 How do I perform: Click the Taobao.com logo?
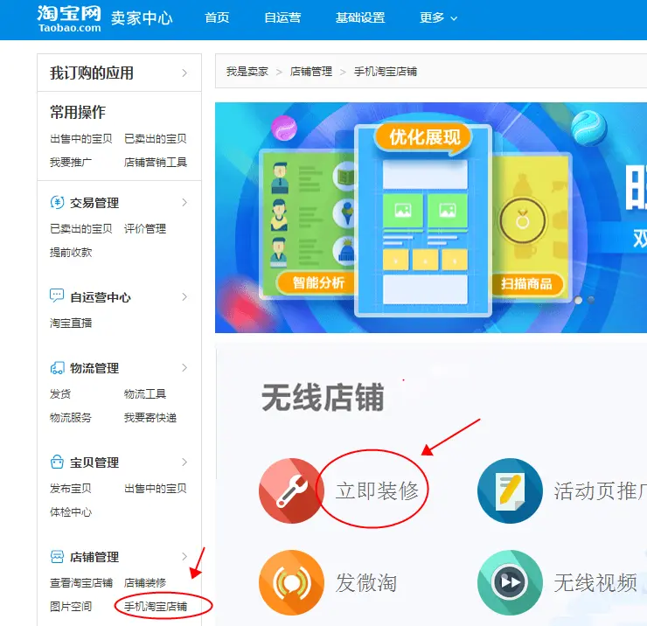click(x=69, y=19)
